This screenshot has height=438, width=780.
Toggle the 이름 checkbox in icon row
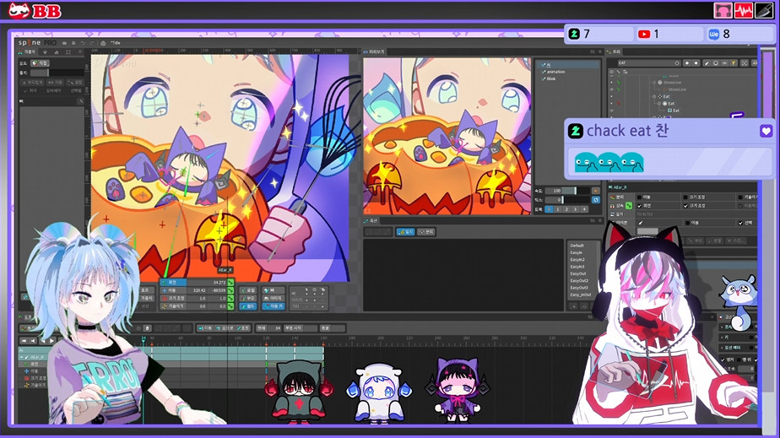coord(687,223)
